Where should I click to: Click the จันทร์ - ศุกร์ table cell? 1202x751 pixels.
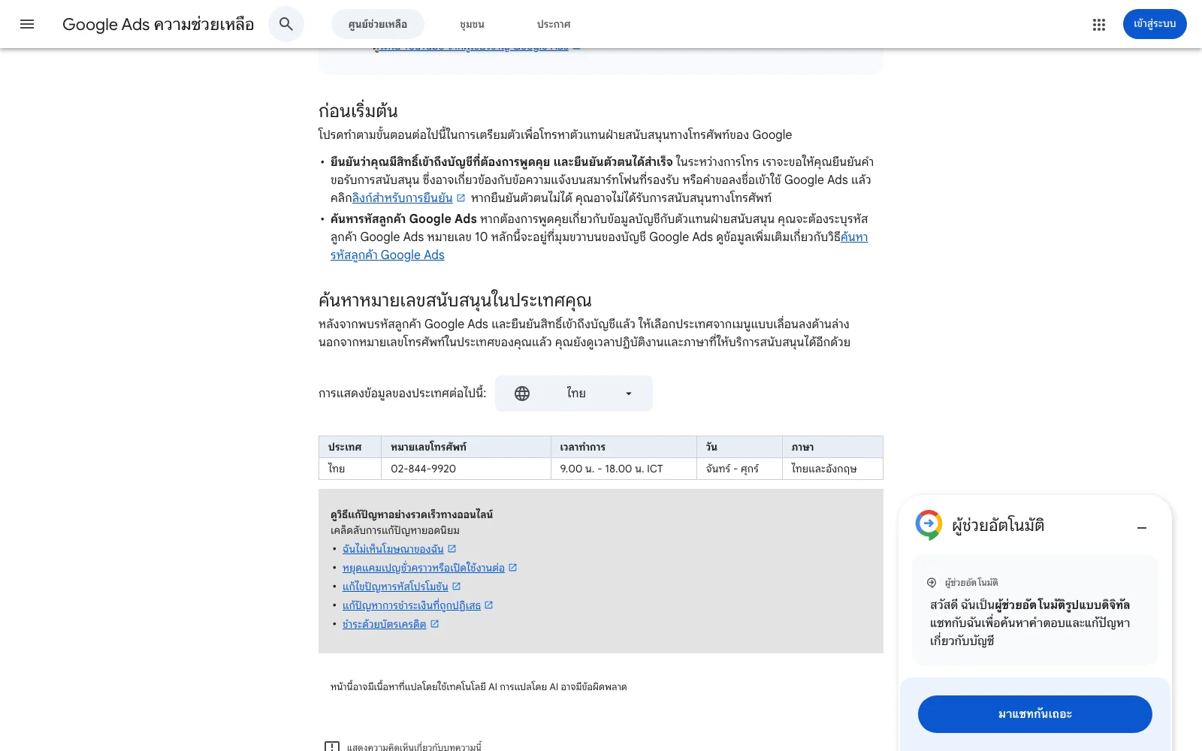pyautogui.click(x=739, y=469)
